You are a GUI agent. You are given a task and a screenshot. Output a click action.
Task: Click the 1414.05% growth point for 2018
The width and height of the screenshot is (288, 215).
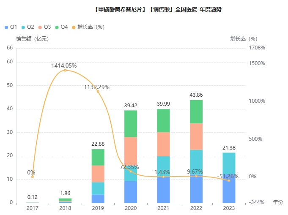65,70
